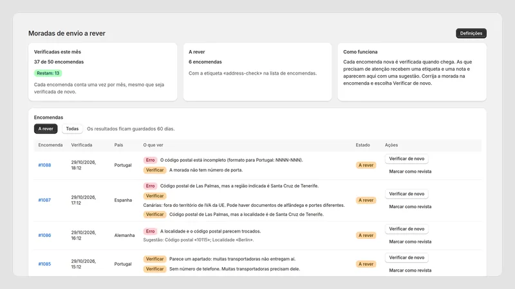Viewport: 515px width, 289px height.
Task: Click the date 29/10/2026, 18:12
Action: (x=84, y=165)
